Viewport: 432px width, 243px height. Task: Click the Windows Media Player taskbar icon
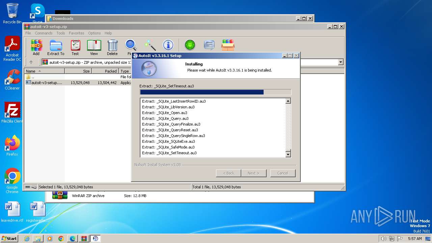tap(50, 239)
